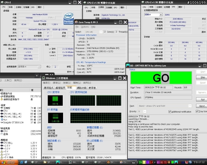This screenshot has width=207, height=165.
Task: Click the Core Temp title bar icon
Action: click(76, 22)
